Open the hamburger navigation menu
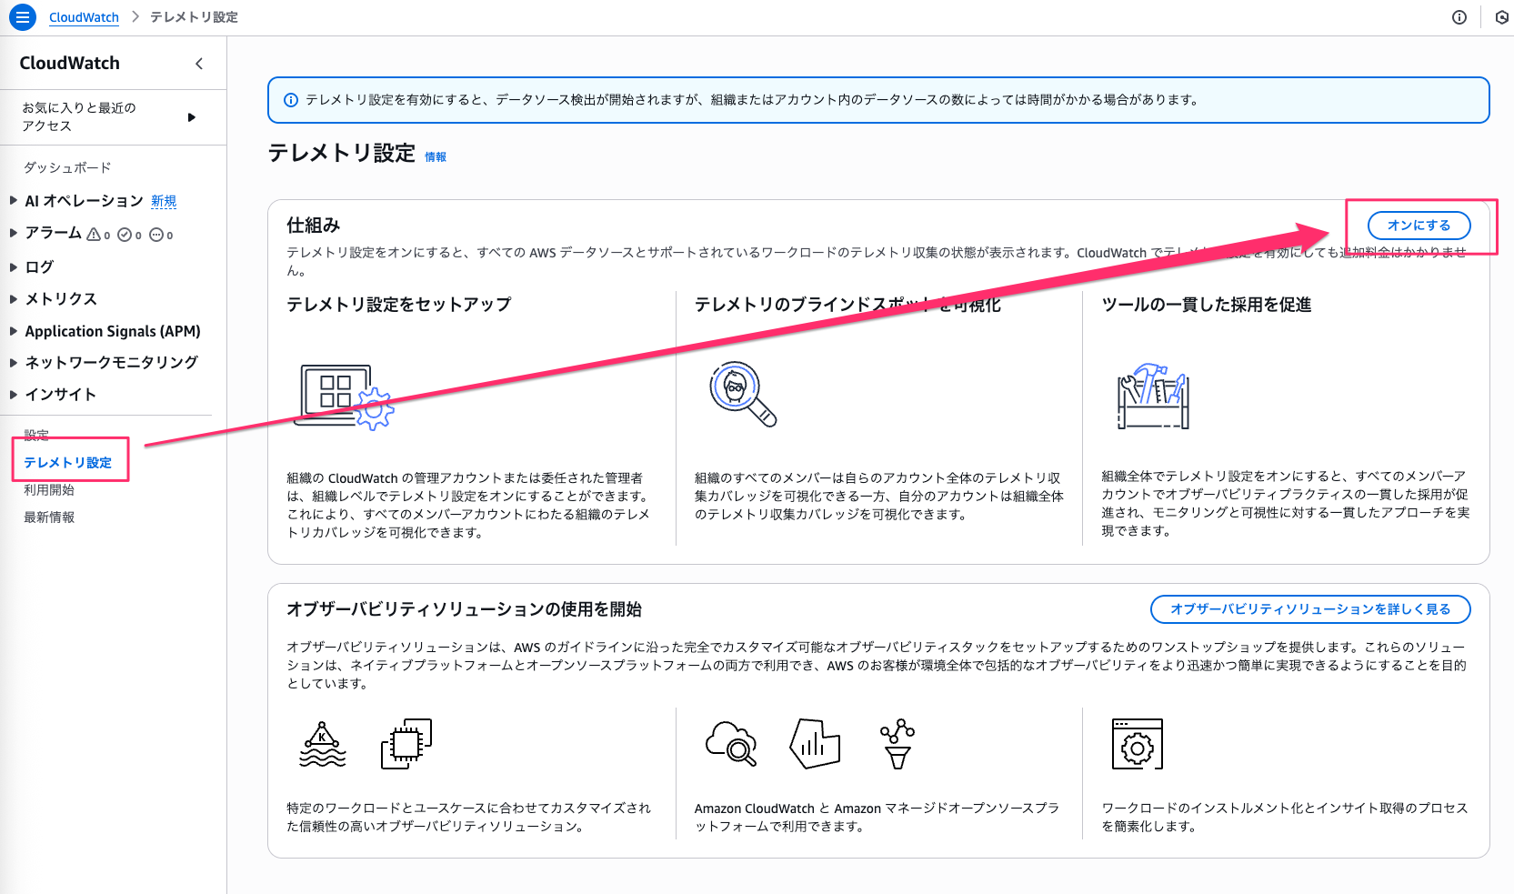 22,16
